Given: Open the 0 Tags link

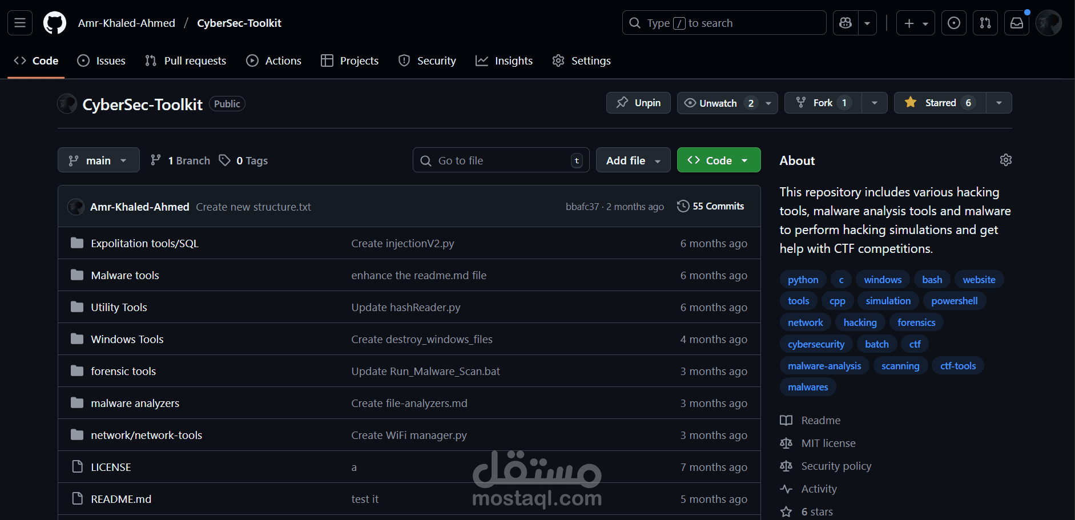Looking at the screenshot, I should tap(244, 160).
